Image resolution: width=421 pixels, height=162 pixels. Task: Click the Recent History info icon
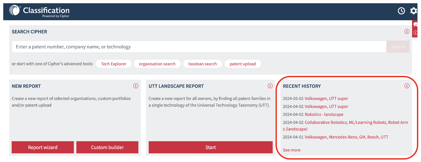407,86
